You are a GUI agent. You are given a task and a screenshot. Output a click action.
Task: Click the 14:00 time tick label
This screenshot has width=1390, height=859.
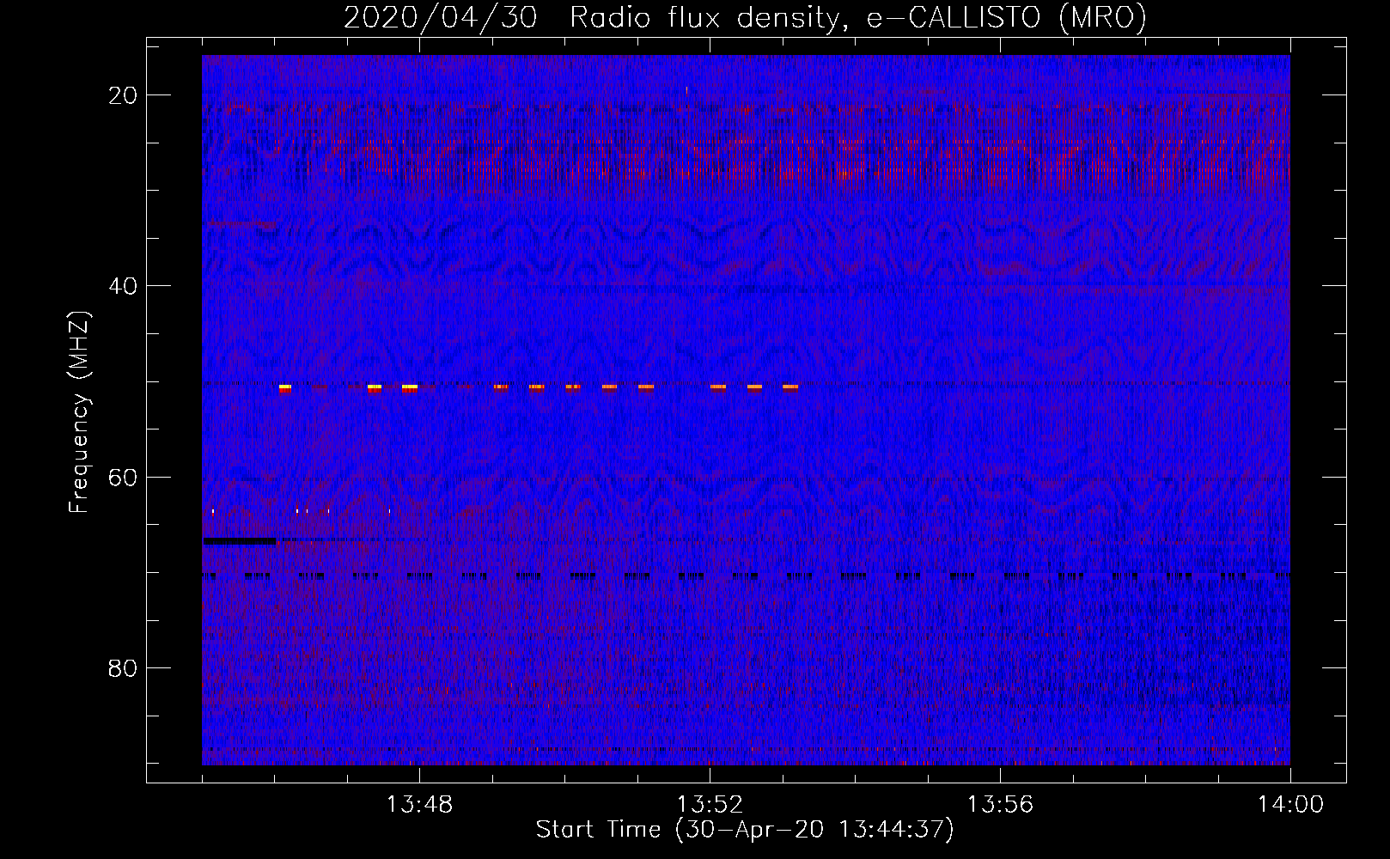pos(1290,805)
